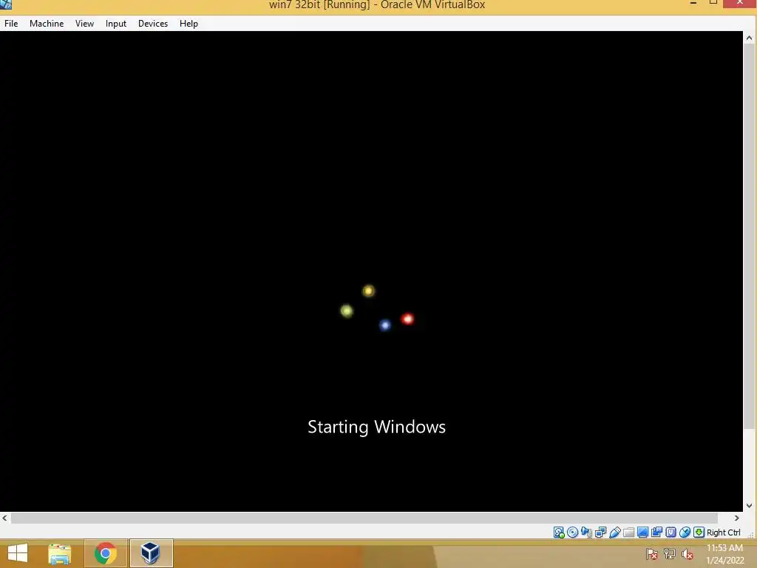This screenshot has width=757, height=568.
Task: Open Google Chrome from the taskbar
Action: pos(105,553)
